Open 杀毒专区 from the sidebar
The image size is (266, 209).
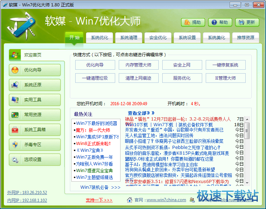click(35, 145)
